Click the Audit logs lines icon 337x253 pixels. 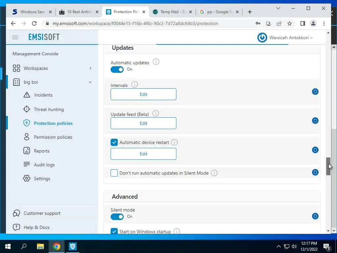27,165
